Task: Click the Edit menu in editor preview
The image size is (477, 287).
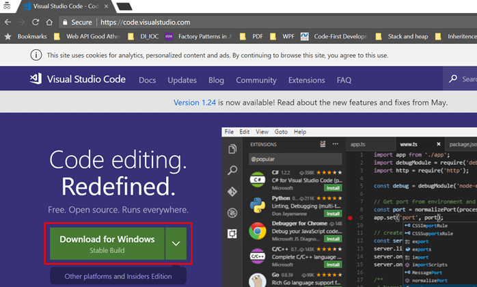Action: [244, 132]
